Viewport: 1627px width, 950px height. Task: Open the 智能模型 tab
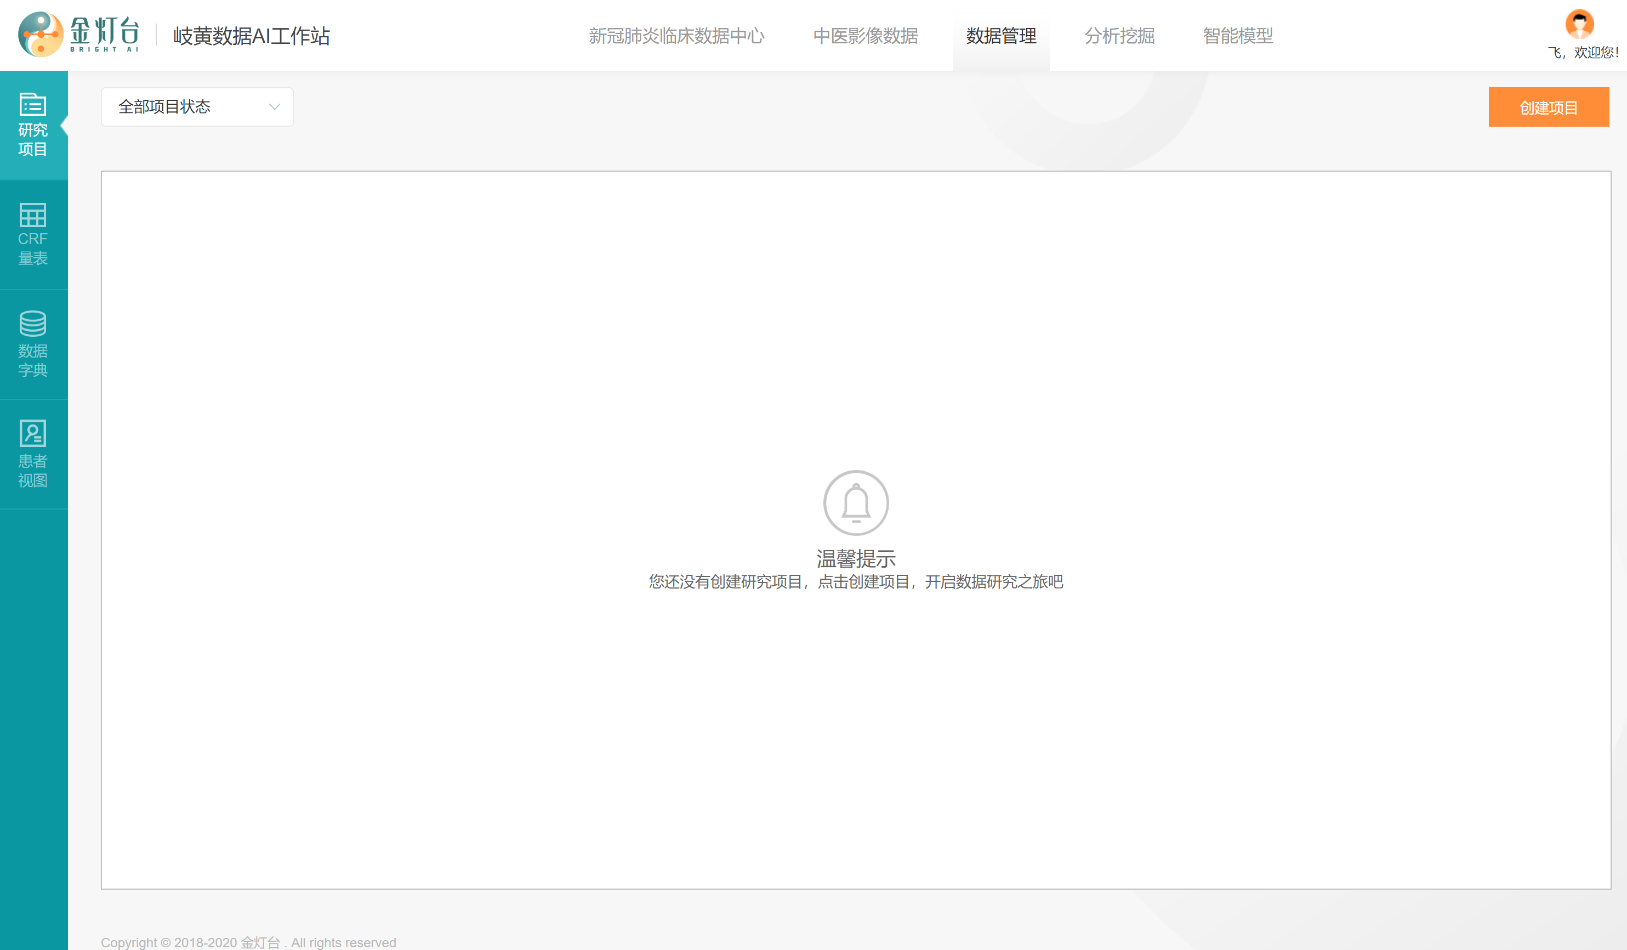1237,36
